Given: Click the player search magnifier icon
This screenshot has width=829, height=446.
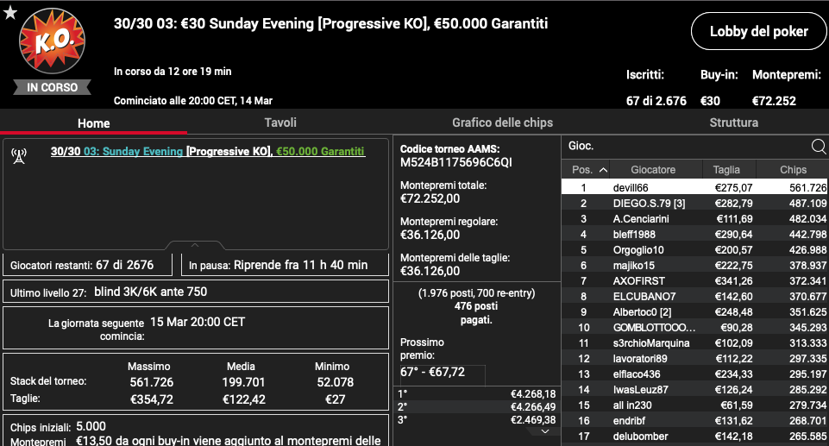Looking at the screenshot, I should click(819, 147).
